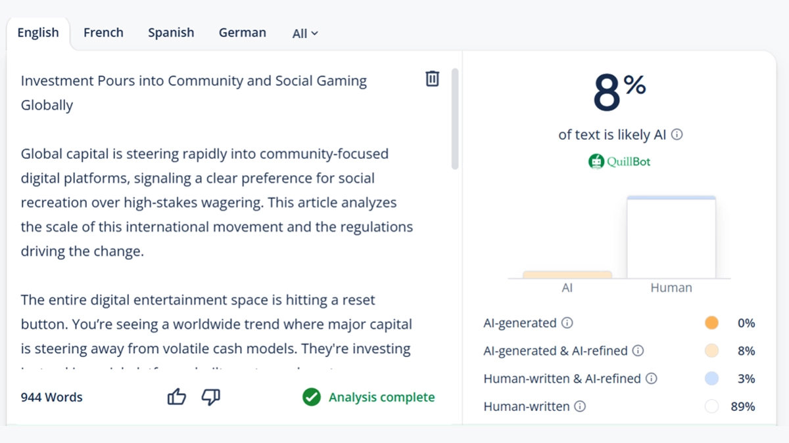The width and height of the screenshot is (789, 443).
Task: Click the Human bar in chart
Action: [671, 237]
